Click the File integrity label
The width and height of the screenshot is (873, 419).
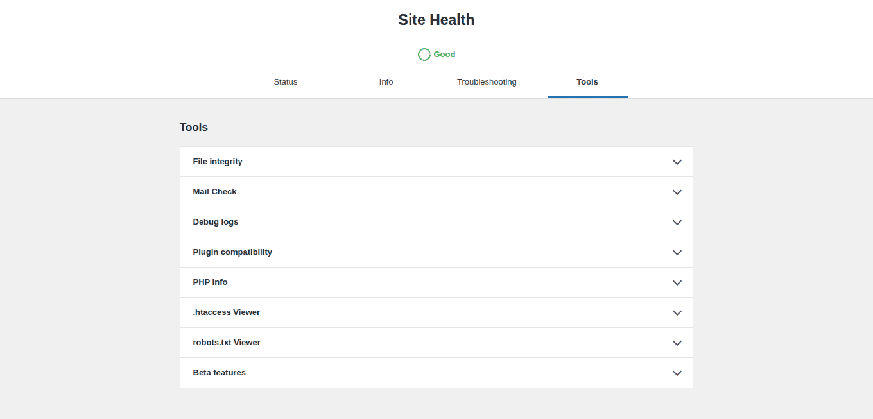click(x=218, y=162)
